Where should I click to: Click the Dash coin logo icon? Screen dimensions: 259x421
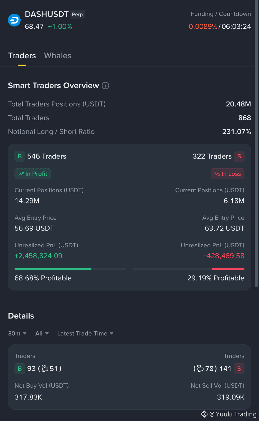[x=14, y=20]
